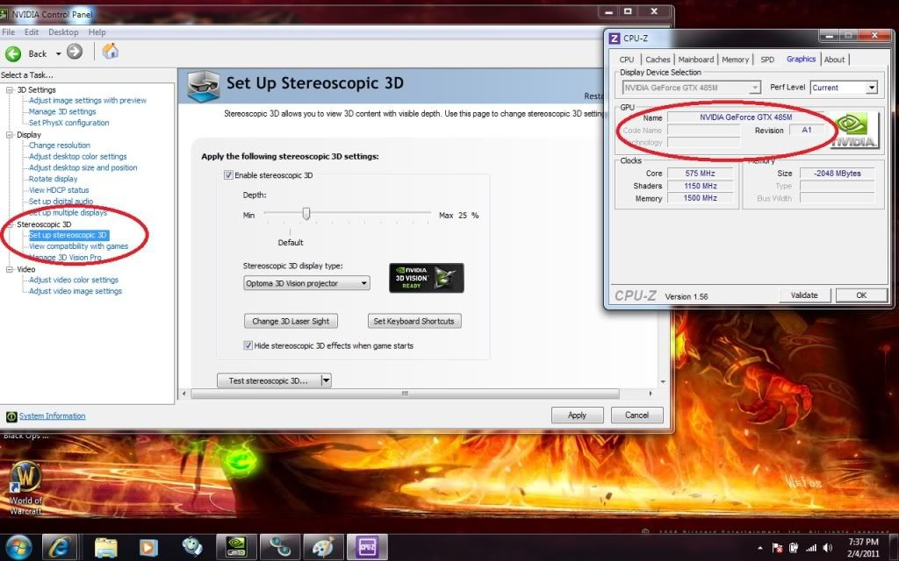Click the Home icon in NVIDIA toolbar
The width and height of the screenshot is (899, 561).
(110, 52)
